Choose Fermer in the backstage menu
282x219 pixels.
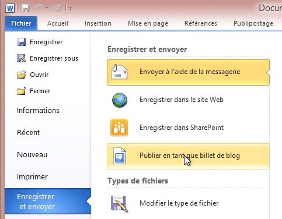pyautogui.click(x=33, y=91)
